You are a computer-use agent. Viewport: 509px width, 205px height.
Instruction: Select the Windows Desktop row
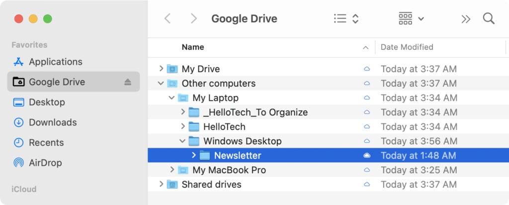pyautogui.click(x=328, y=141)
